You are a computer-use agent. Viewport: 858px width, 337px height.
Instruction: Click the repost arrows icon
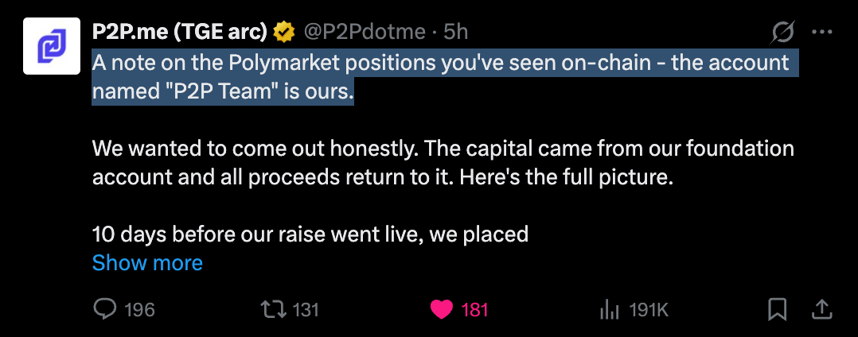(x=274, y=309)
